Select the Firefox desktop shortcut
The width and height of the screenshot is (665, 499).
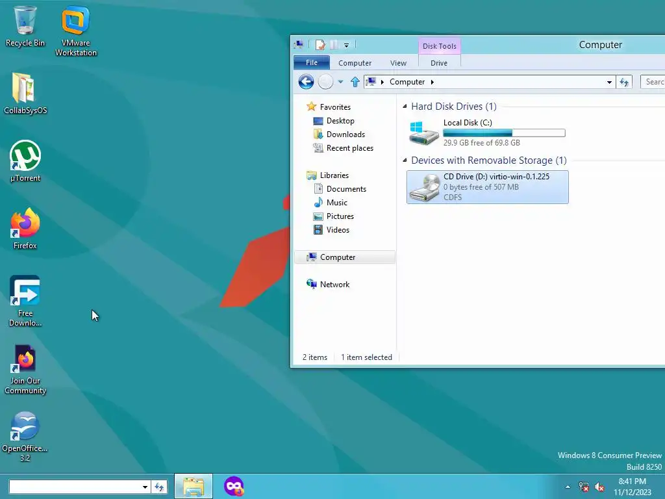(25, 229)
